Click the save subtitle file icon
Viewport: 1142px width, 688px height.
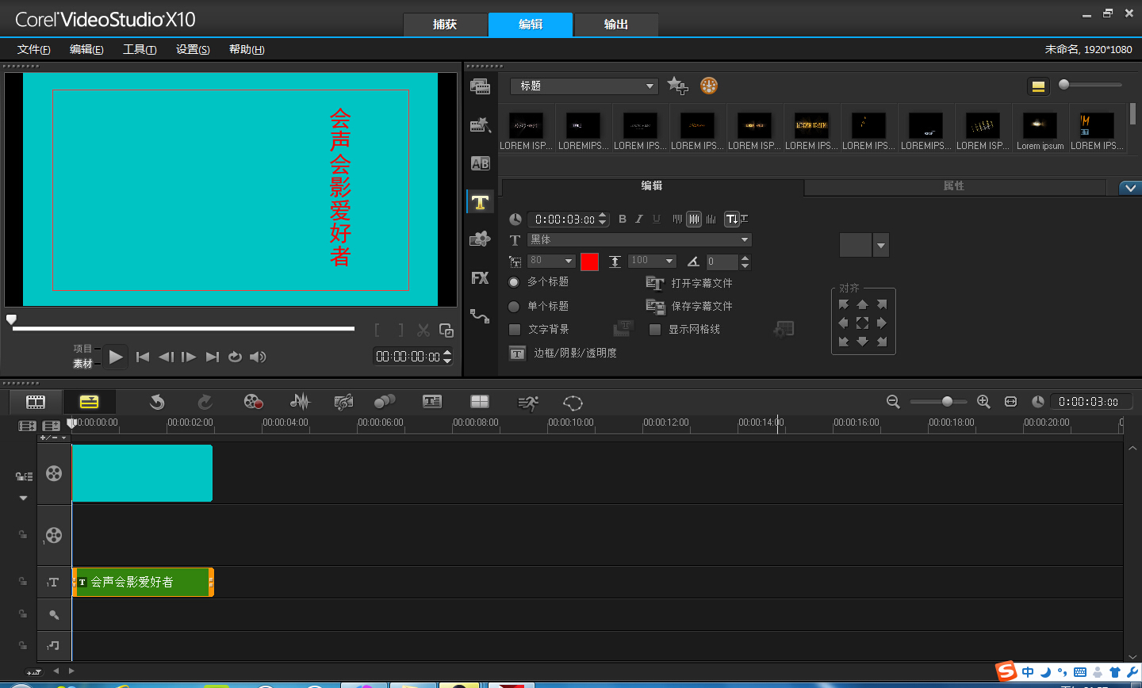655,306
